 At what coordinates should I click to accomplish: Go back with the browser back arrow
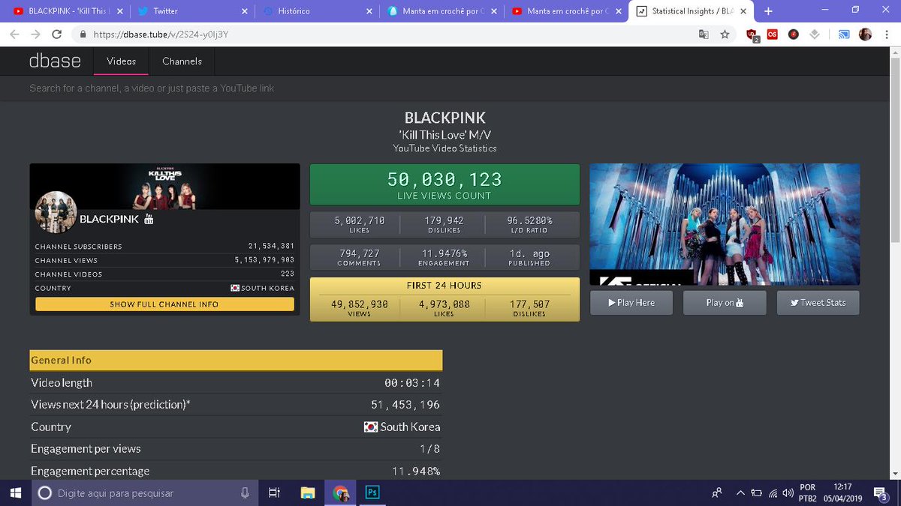click(15, 34)
